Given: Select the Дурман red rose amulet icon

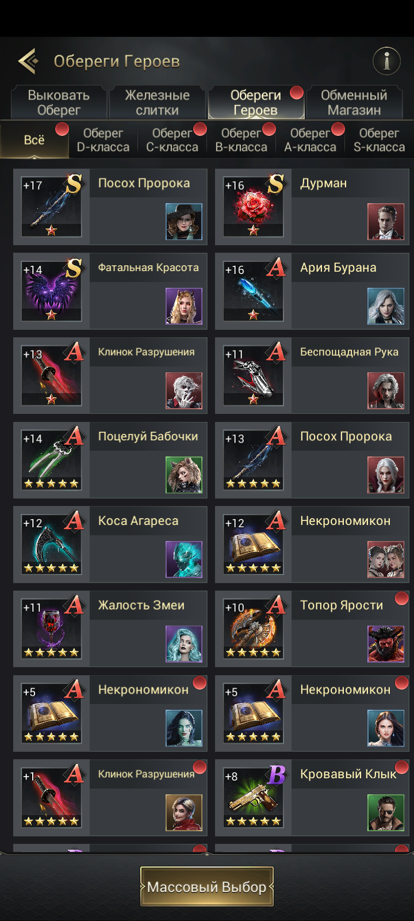Looking at the screenshot, I should point(253,207).
